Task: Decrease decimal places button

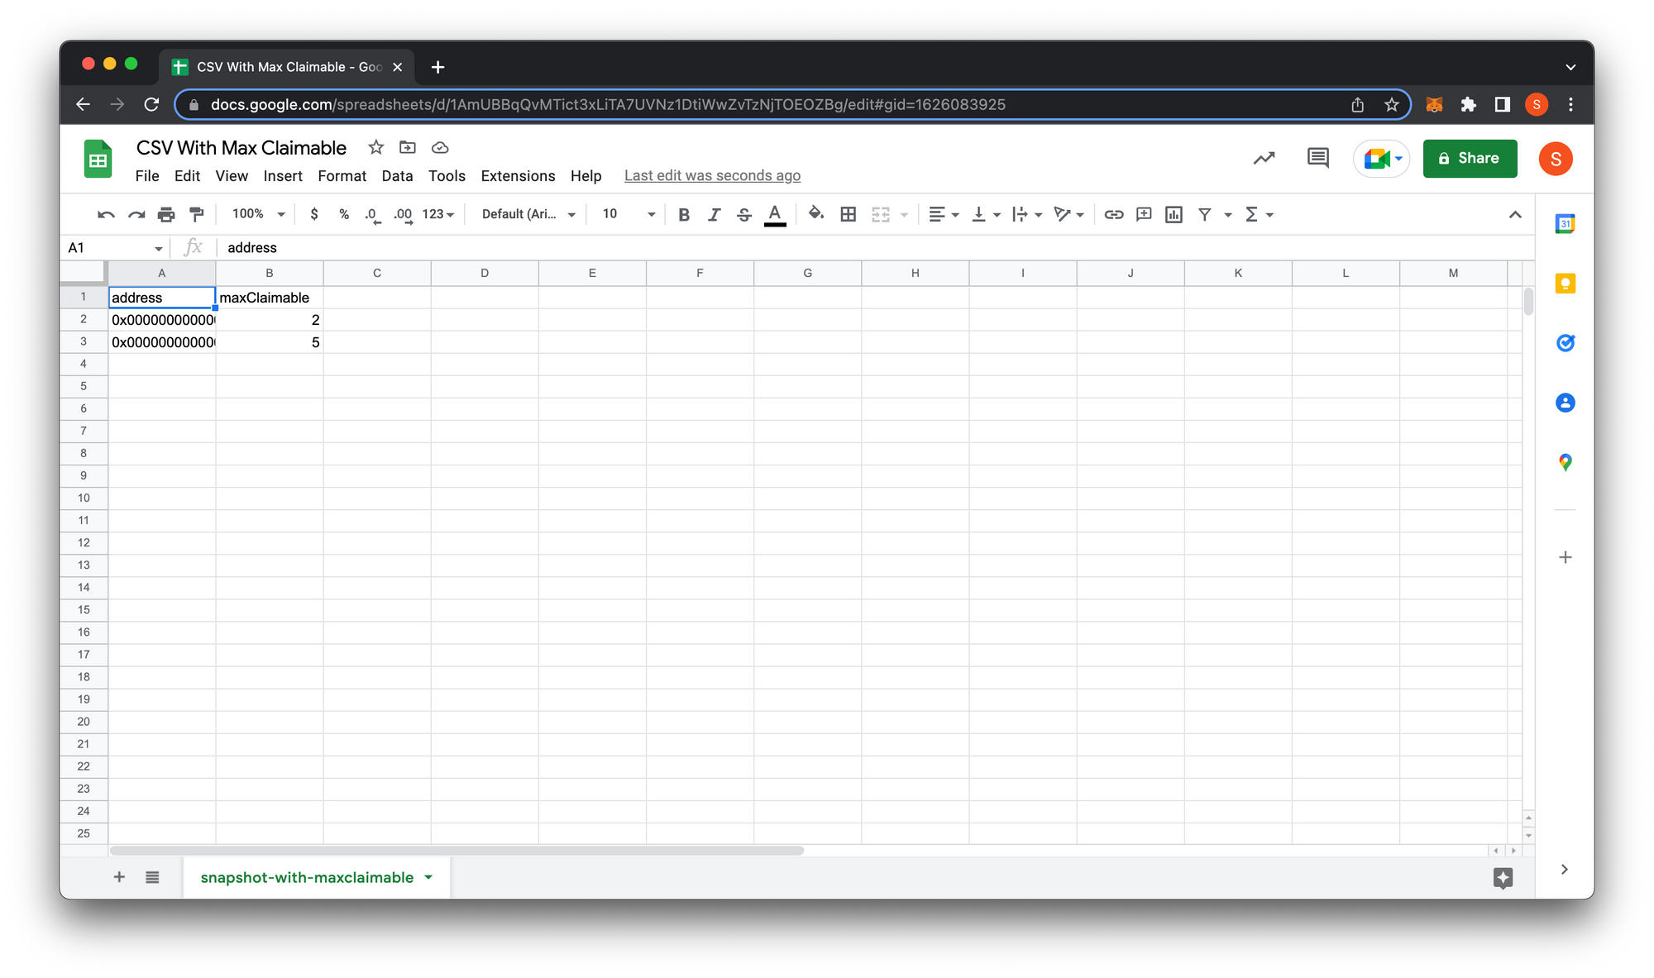Action: click(373, 214)
